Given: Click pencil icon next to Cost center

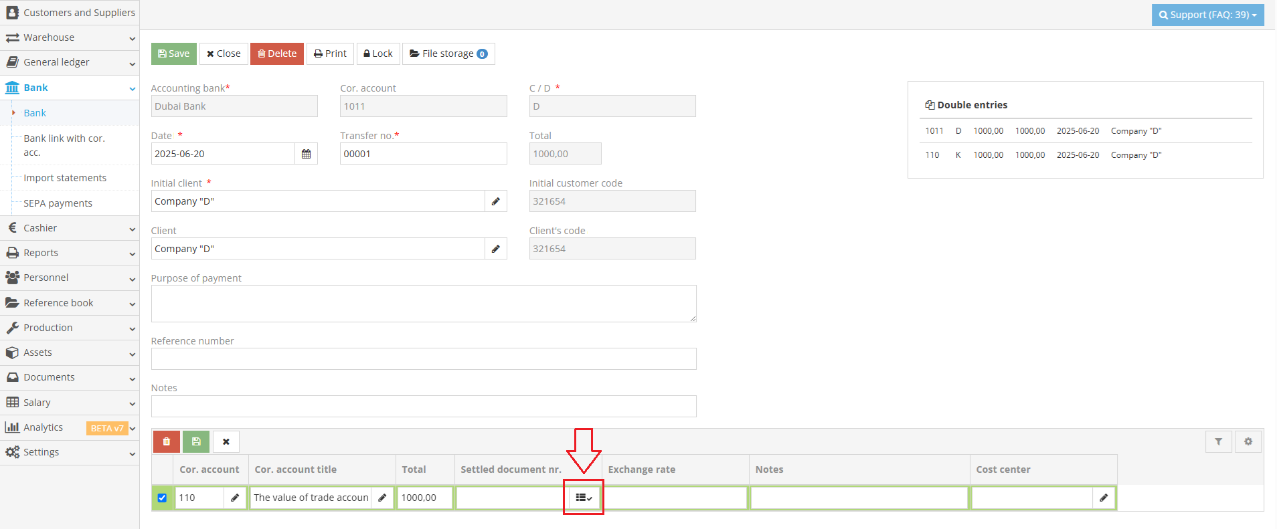Looking at the screenshot, I should coord(1103,498).
